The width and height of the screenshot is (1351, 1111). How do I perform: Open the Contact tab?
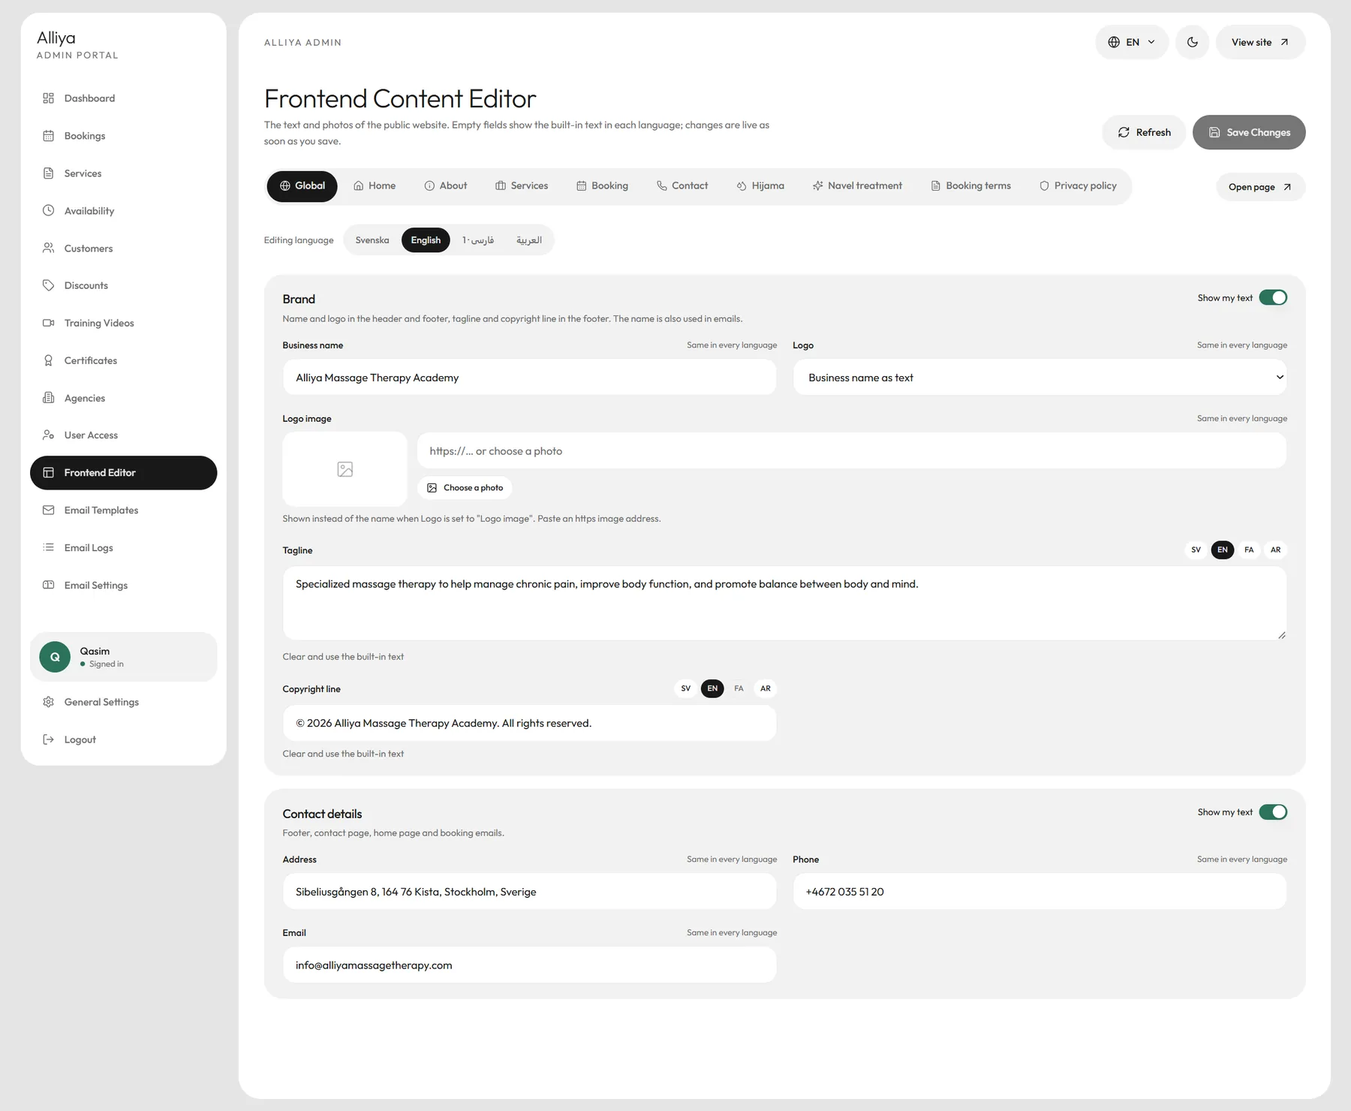682,186
